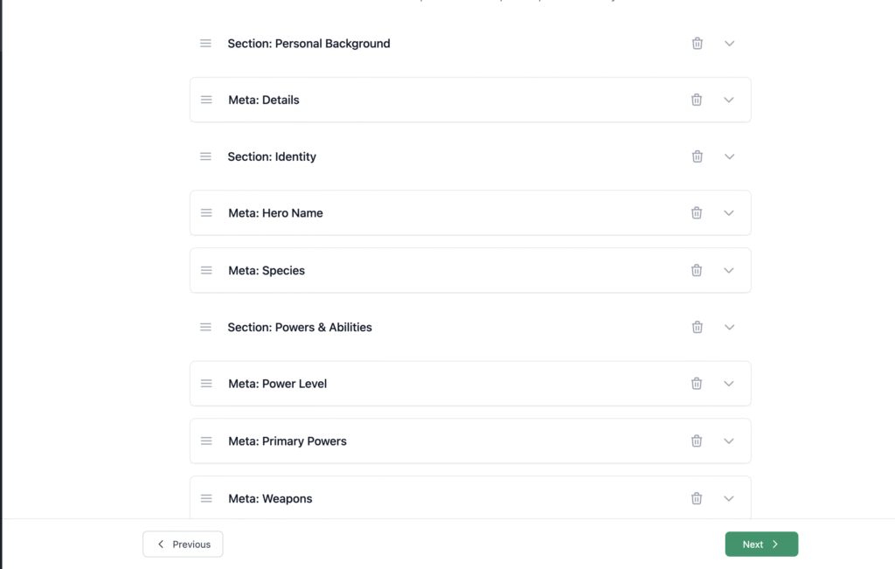Open the Meta: Species chevron
The width and height of the screenshot is (895, 569).
729,271
